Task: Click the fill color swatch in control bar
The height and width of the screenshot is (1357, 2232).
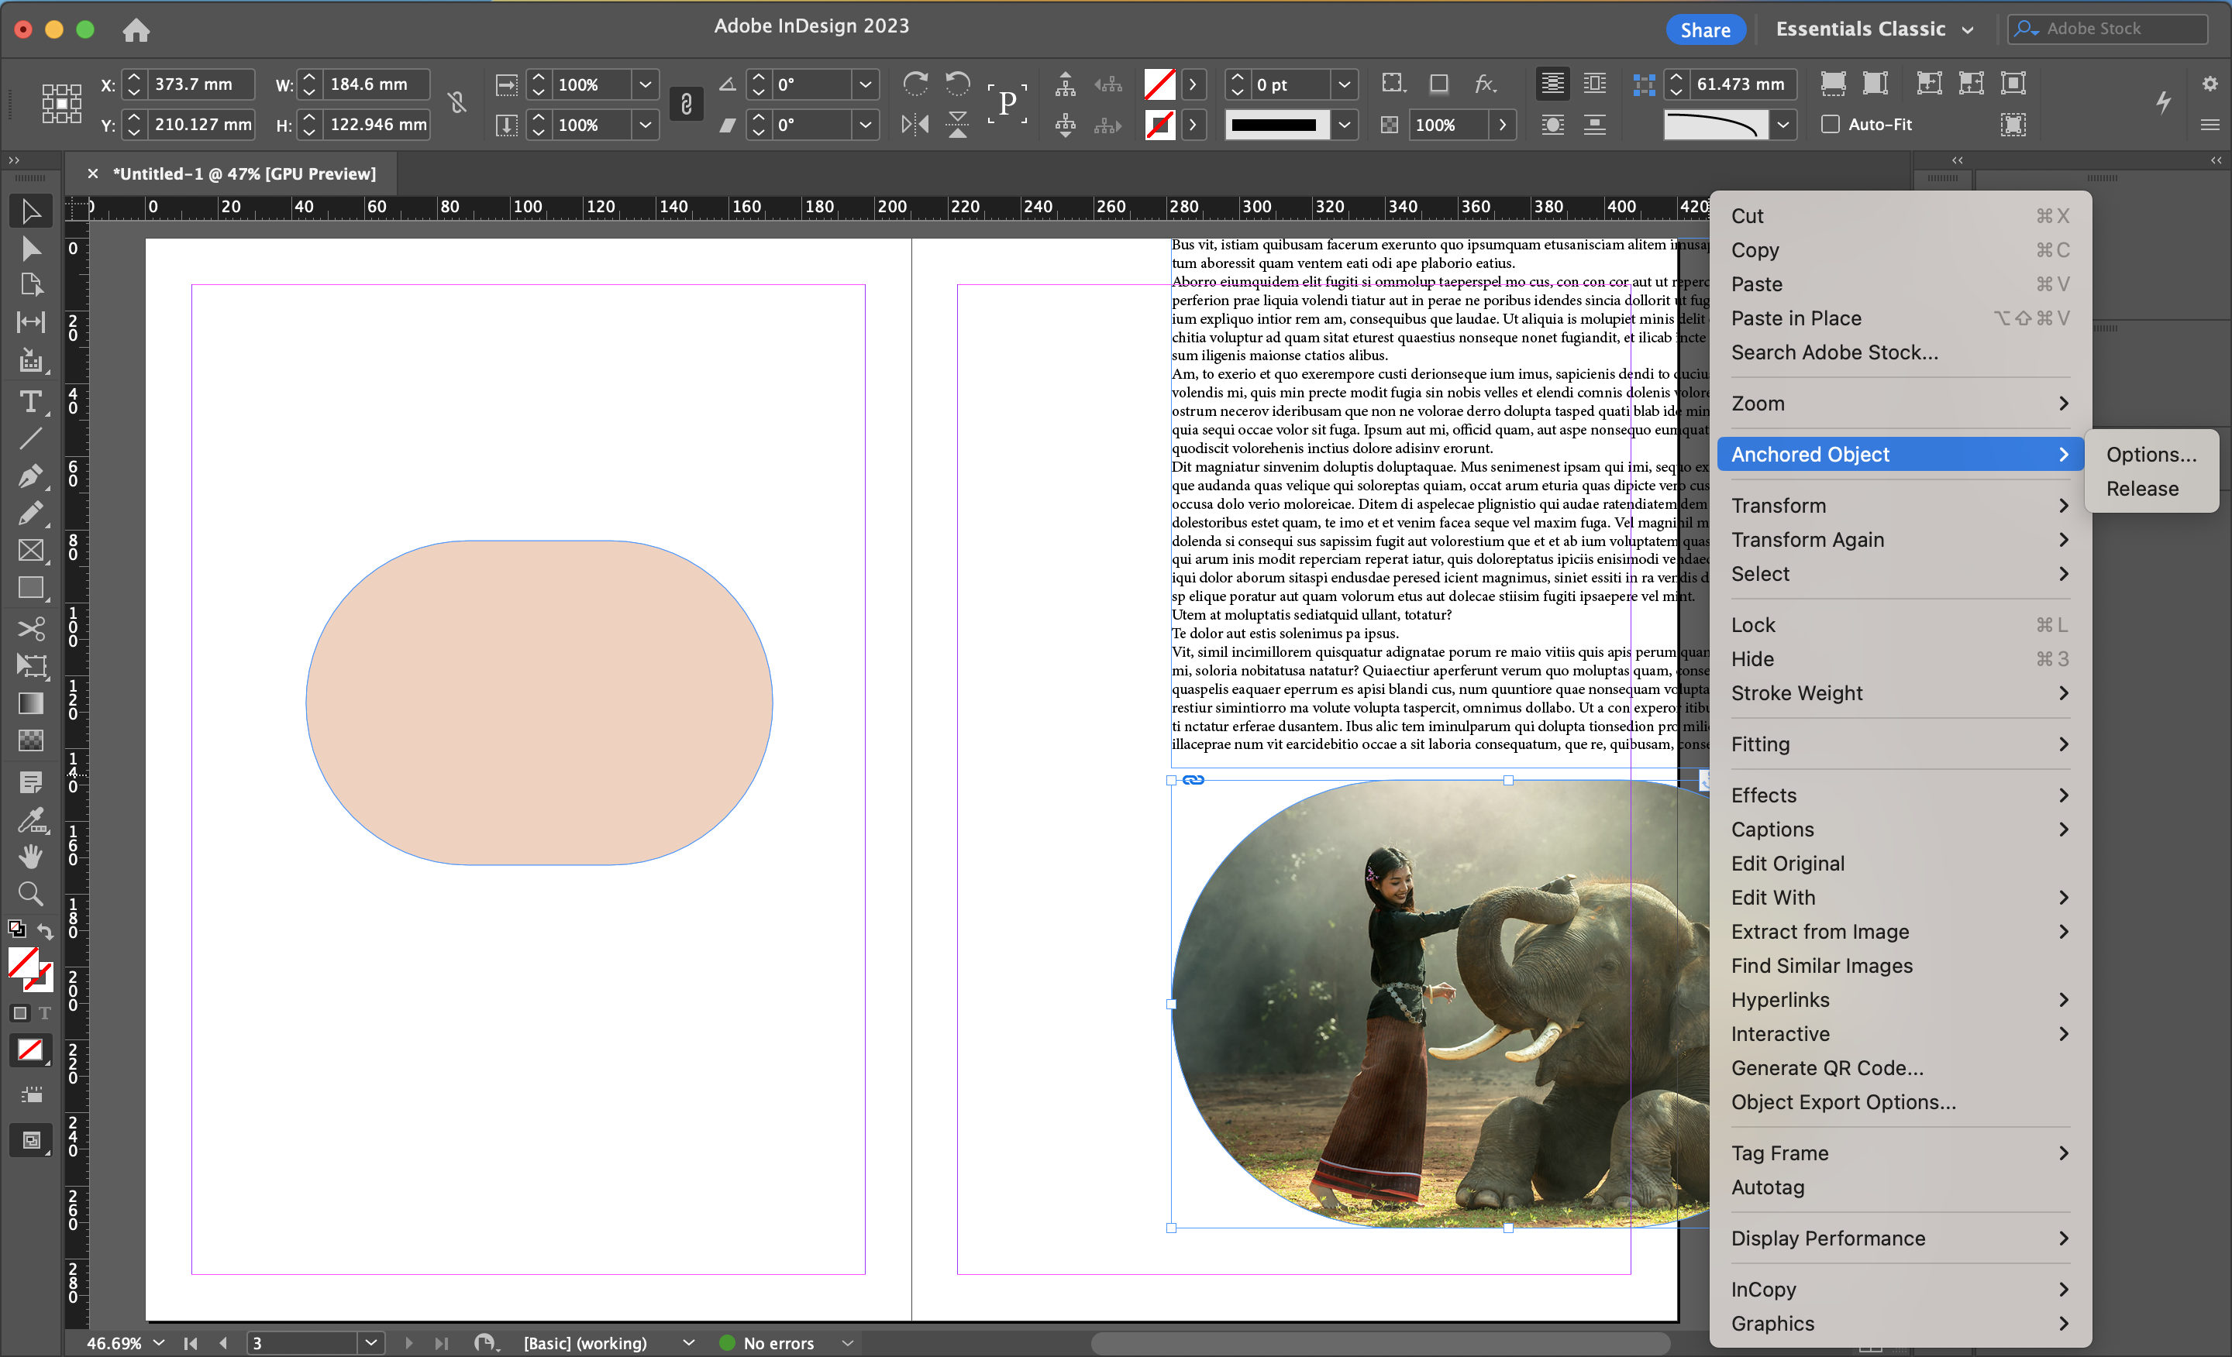Action: pyautogui.click(x=1159, y=84)
